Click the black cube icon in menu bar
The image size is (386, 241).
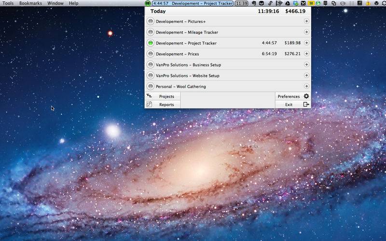coord(376,3)
